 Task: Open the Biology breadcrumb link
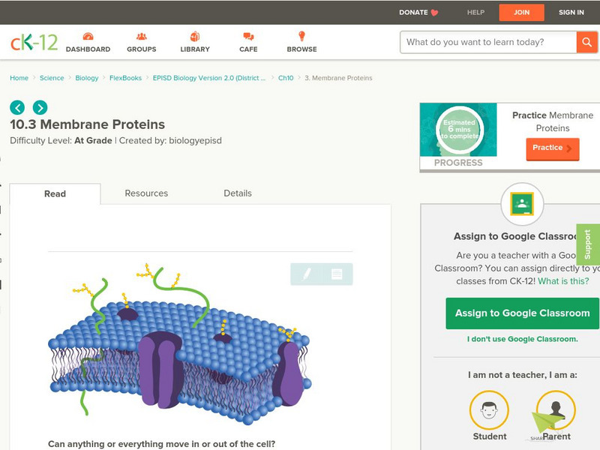pos(87,78)
